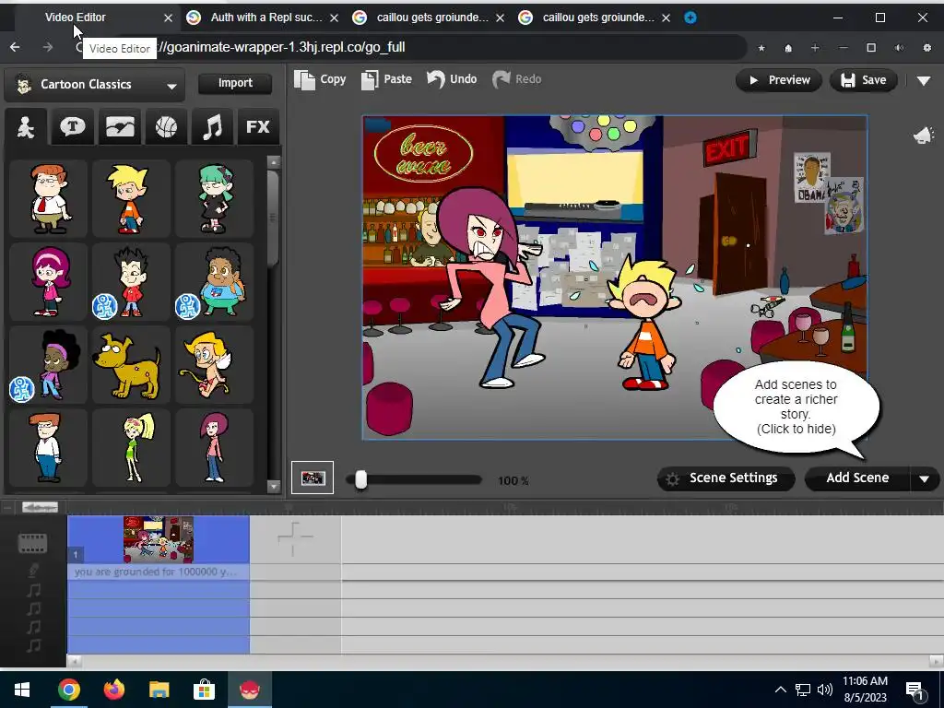Open File Explorer from the taskbar
Screen dimensions: 944x708
(159, 690)
